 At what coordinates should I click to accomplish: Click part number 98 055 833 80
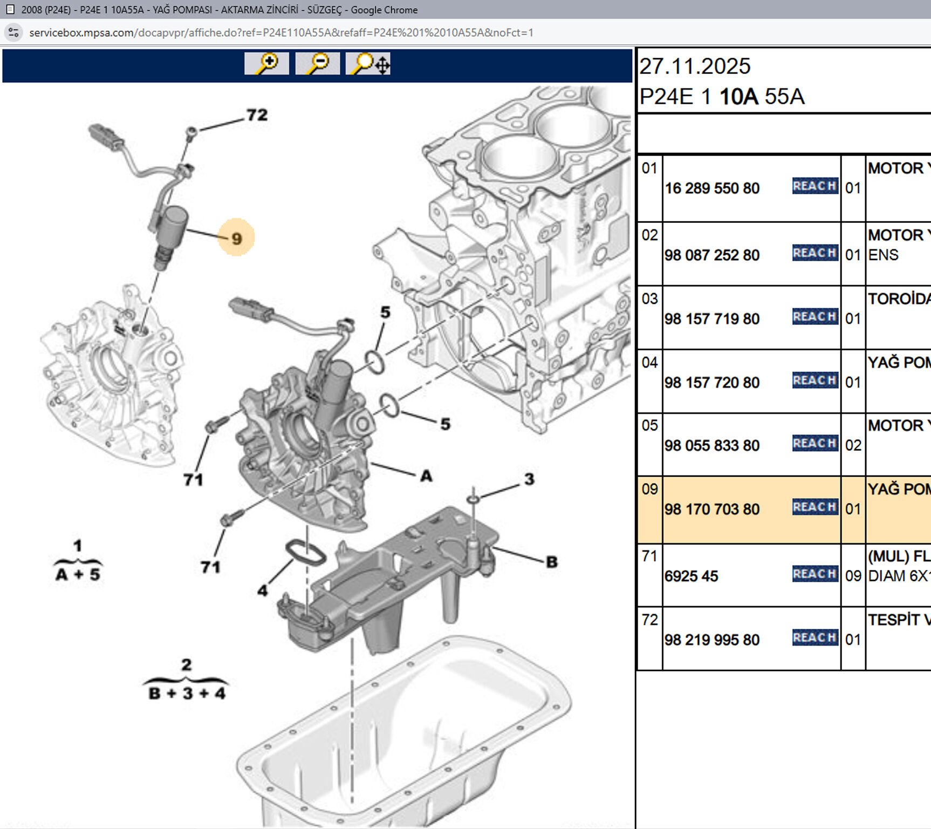711,446
